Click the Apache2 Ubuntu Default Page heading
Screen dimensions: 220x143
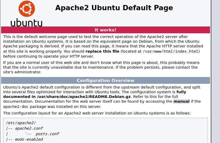pyautogui.click(x=114, y=8)
